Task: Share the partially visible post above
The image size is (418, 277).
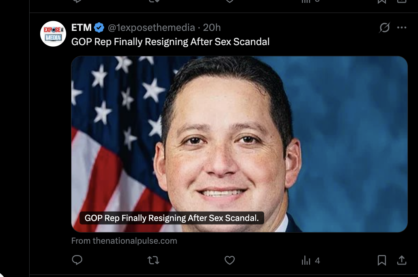Action: [401, 1]
